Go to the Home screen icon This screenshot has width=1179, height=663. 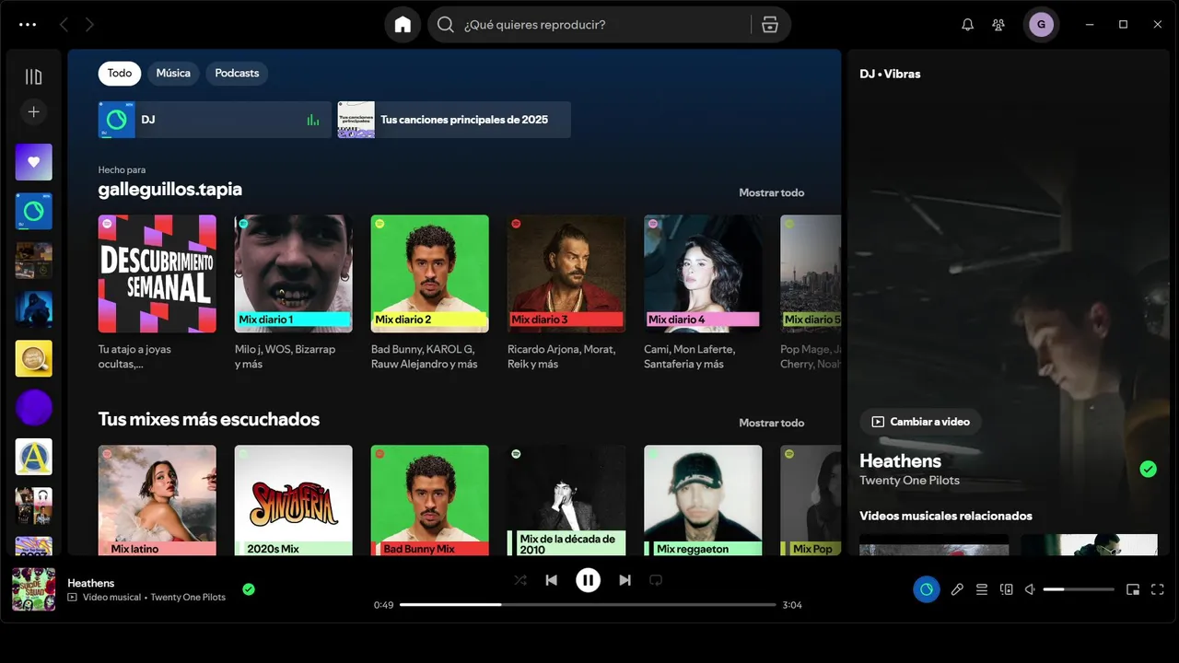click(403, 25)
